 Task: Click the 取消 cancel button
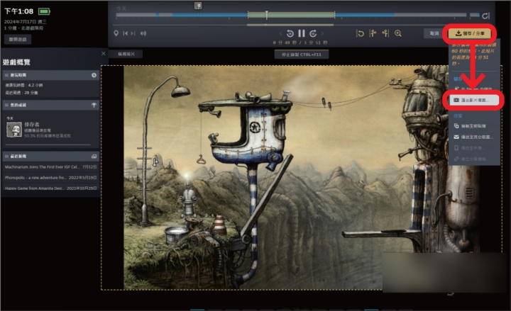(x=434, y=33)
